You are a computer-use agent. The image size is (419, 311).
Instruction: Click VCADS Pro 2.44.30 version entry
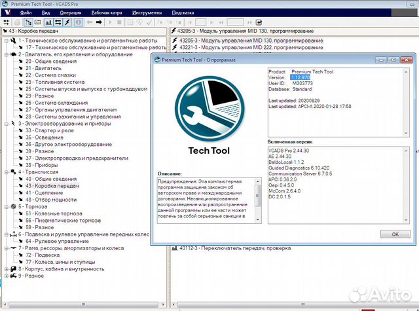tap(289, 151)
